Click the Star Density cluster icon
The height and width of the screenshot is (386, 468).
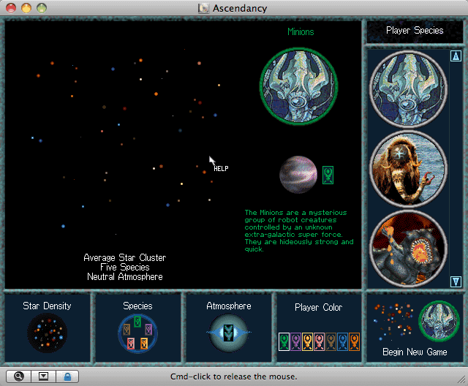(x=47, y=333)
